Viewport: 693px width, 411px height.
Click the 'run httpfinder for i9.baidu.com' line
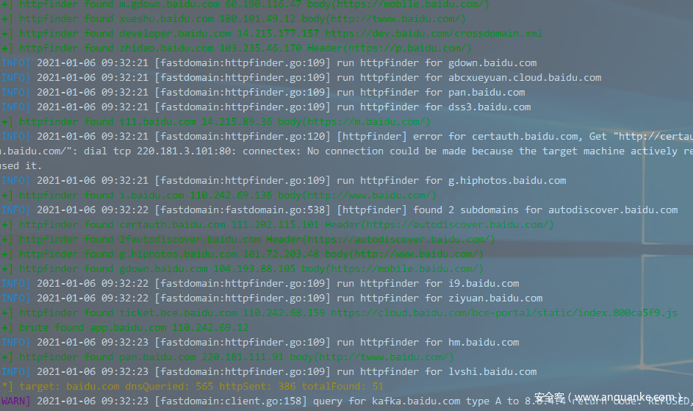260,283
